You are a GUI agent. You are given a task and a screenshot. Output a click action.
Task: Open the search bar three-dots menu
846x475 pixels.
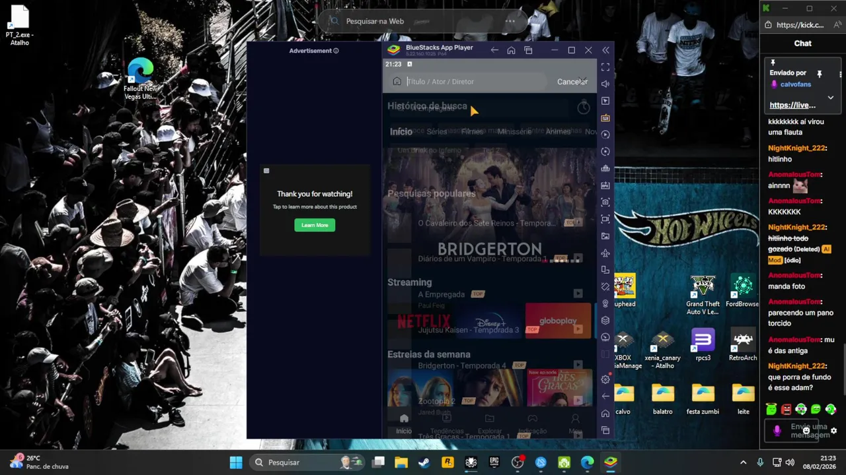pyautogui.click(x=510, y=21)
